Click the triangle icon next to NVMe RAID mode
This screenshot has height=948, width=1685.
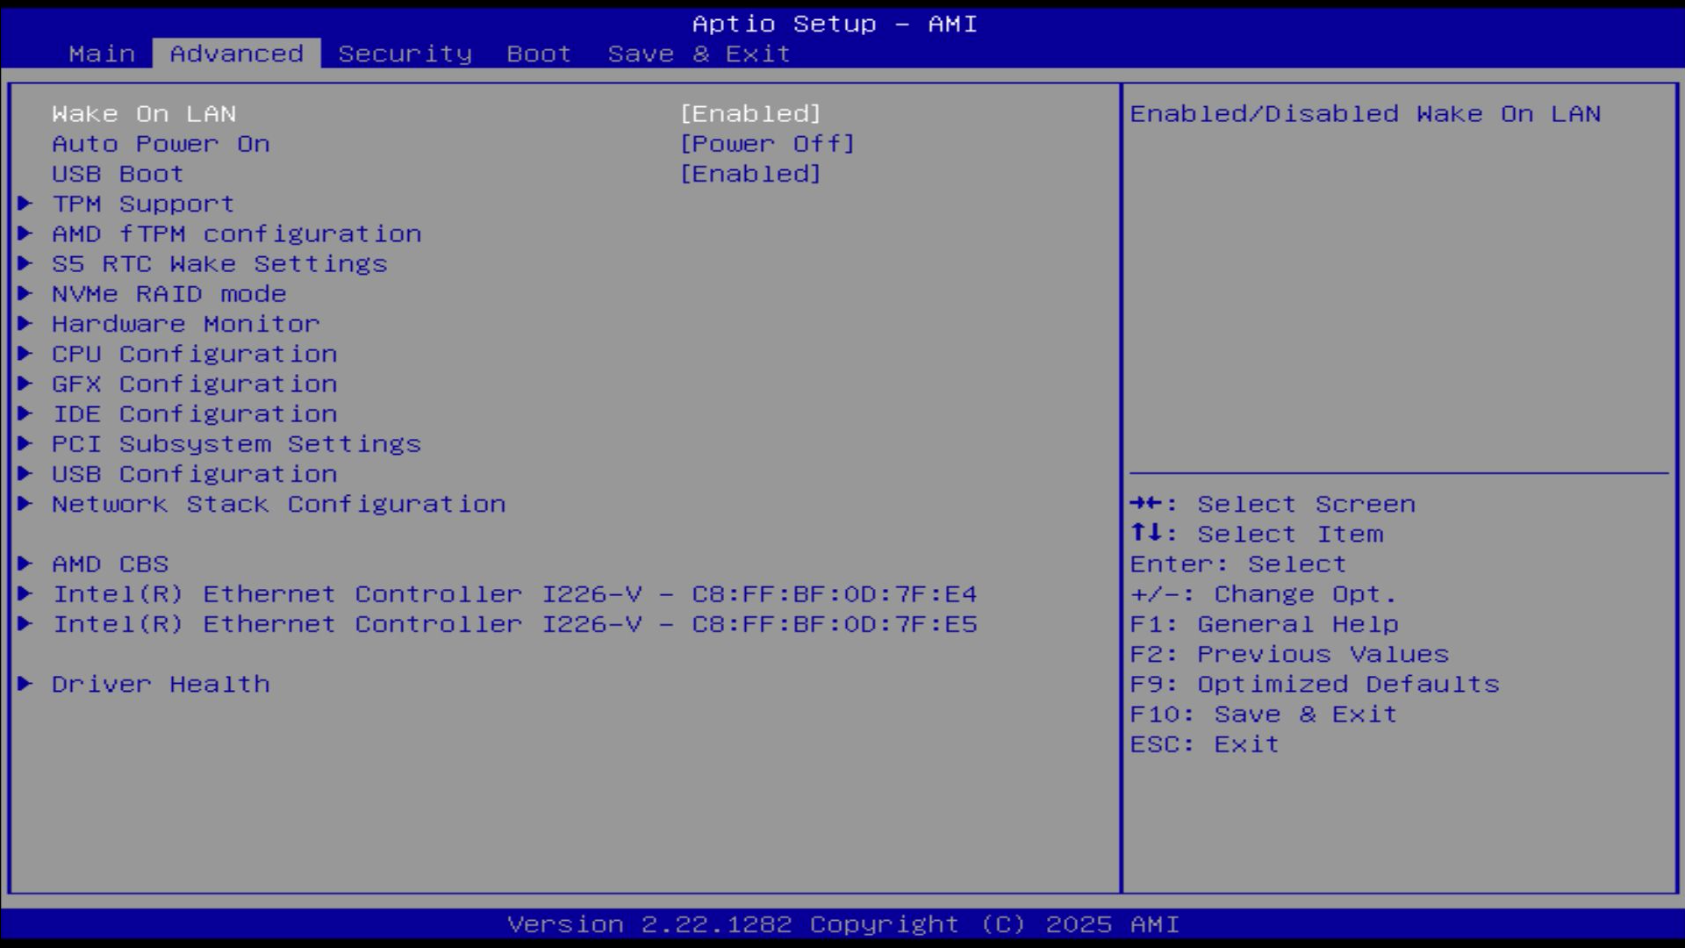pos(25,293)
